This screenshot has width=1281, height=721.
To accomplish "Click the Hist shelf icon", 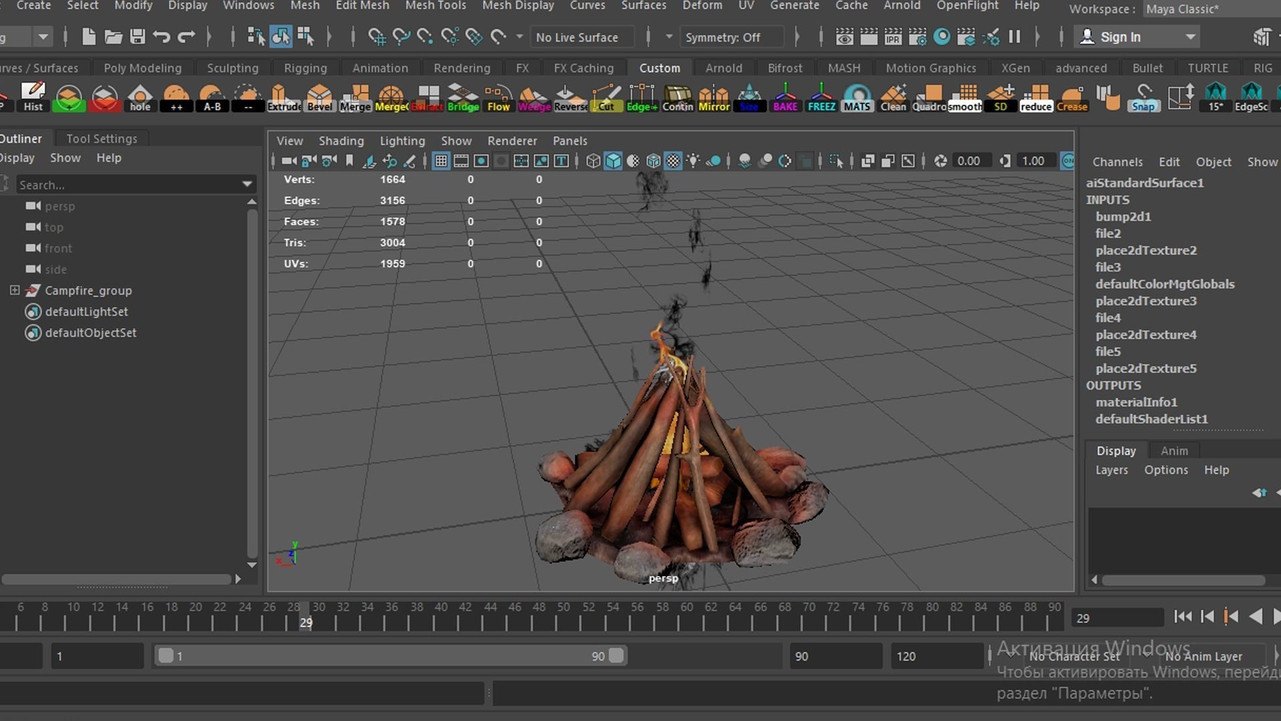I will (x=33, y=97).
